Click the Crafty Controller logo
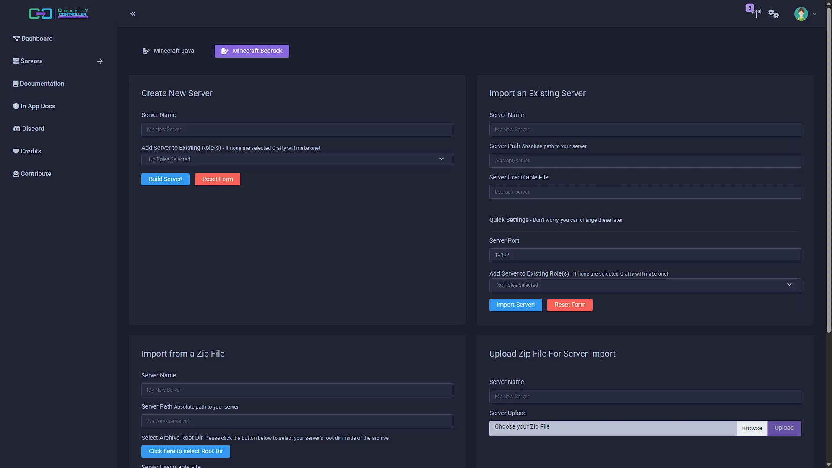 click(58, 13)
